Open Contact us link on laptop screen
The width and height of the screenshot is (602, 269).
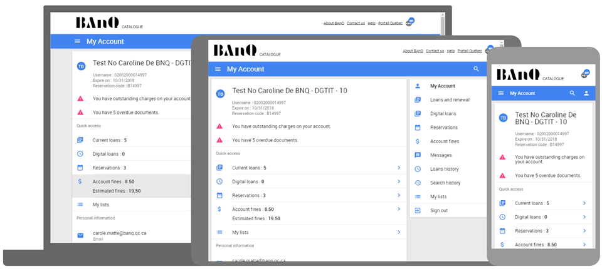pyautogui.click(x=356, y=23)
